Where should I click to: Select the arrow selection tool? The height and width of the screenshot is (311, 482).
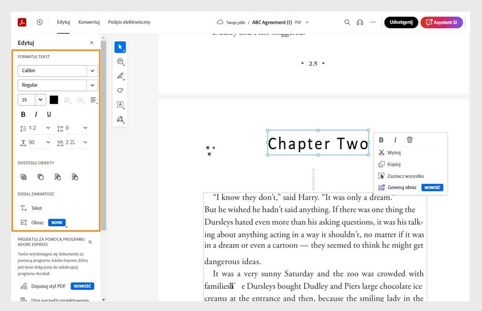coord(120,47)
